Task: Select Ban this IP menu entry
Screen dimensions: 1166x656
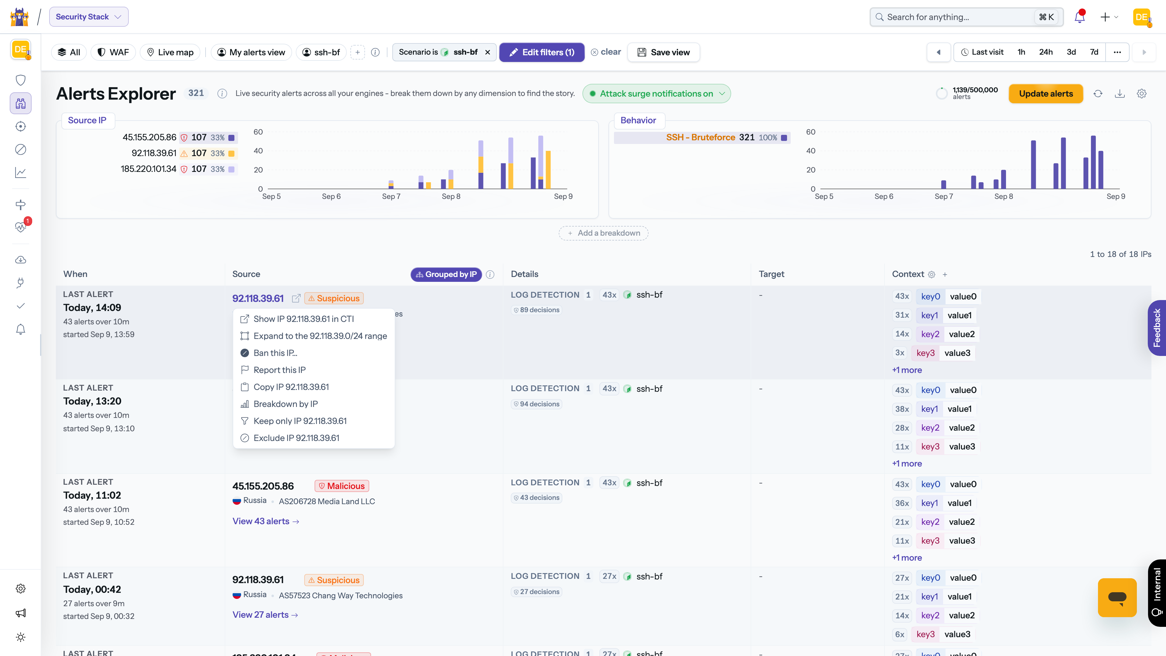Action: click(314, 353)
